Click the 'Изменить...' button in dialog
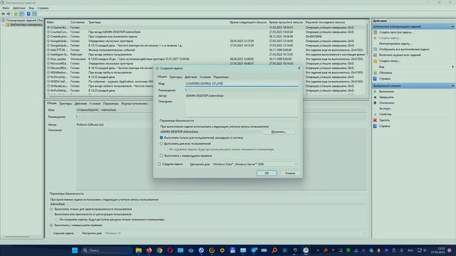This screenshot has width=456, height=256. pos(279,132)
